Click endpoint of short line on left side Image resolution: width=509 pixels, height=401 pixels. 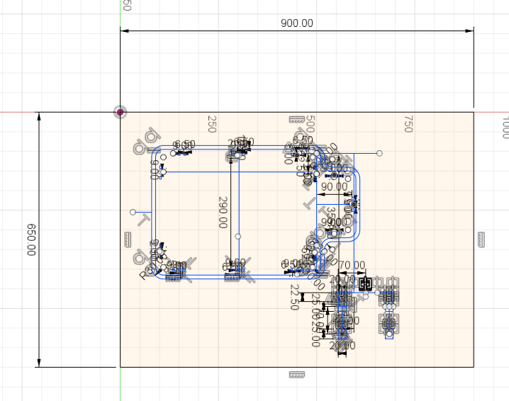(x=133, y=212)
